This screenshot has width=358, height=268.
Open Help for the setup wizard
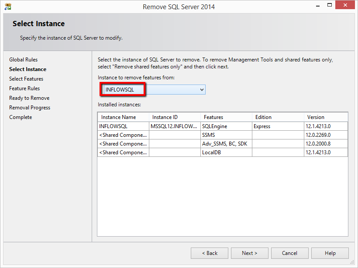point(330,253)
